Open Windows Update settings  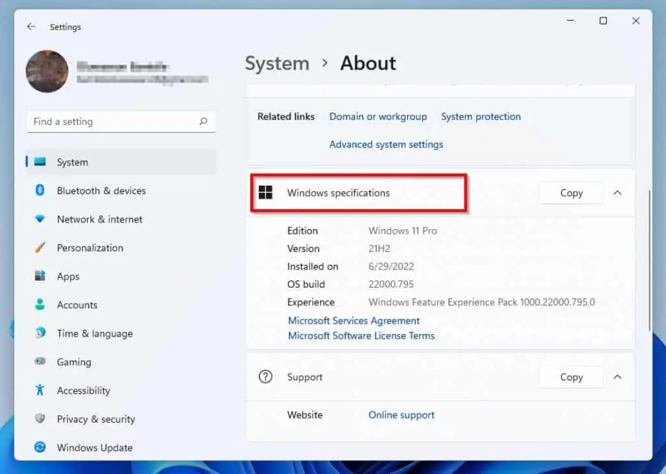[121, 447]
